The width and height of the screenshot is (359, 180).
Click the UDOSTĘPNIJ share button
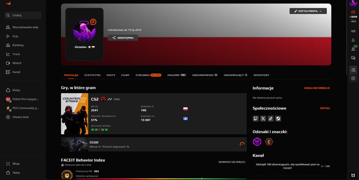tap(123, 38)
